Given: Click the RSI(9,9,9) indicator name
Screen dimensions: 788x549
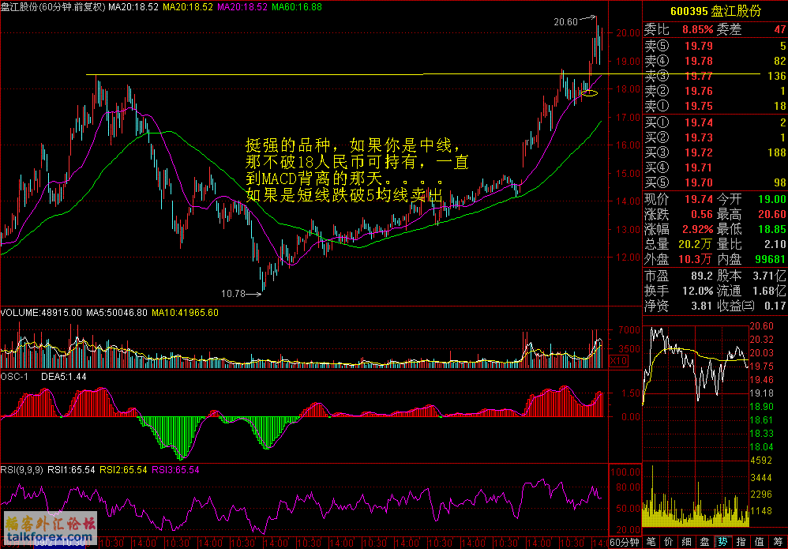Looking at the screenshot, I should click(x=22, y=470).
